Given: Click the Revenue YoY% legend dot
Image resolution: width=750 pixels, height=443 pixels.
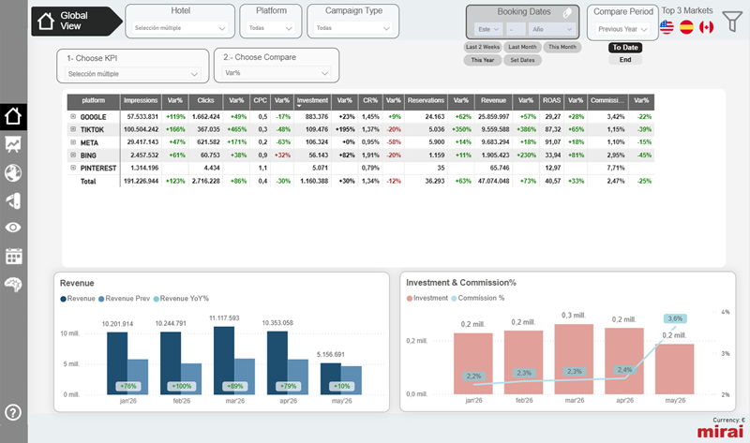Looking at the screenshot, I should [156, 299].
